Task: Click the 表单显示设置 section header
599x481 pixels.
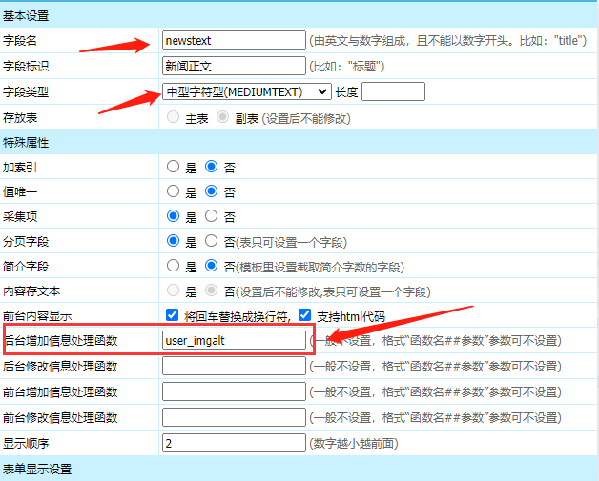Action: point(37,469)
